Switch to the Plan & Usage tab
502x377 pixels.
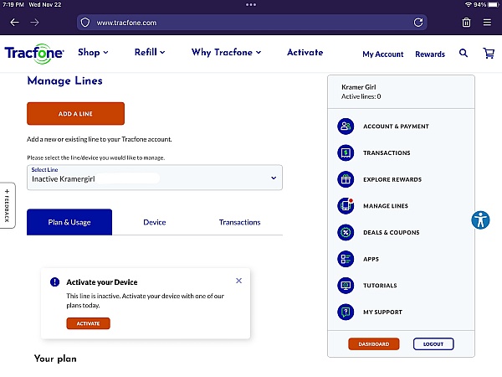[69, 222]
